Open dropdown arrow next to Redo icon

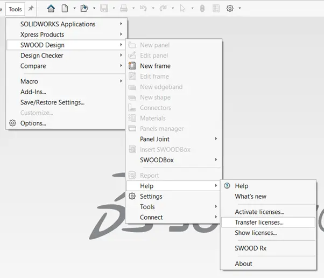173,8
